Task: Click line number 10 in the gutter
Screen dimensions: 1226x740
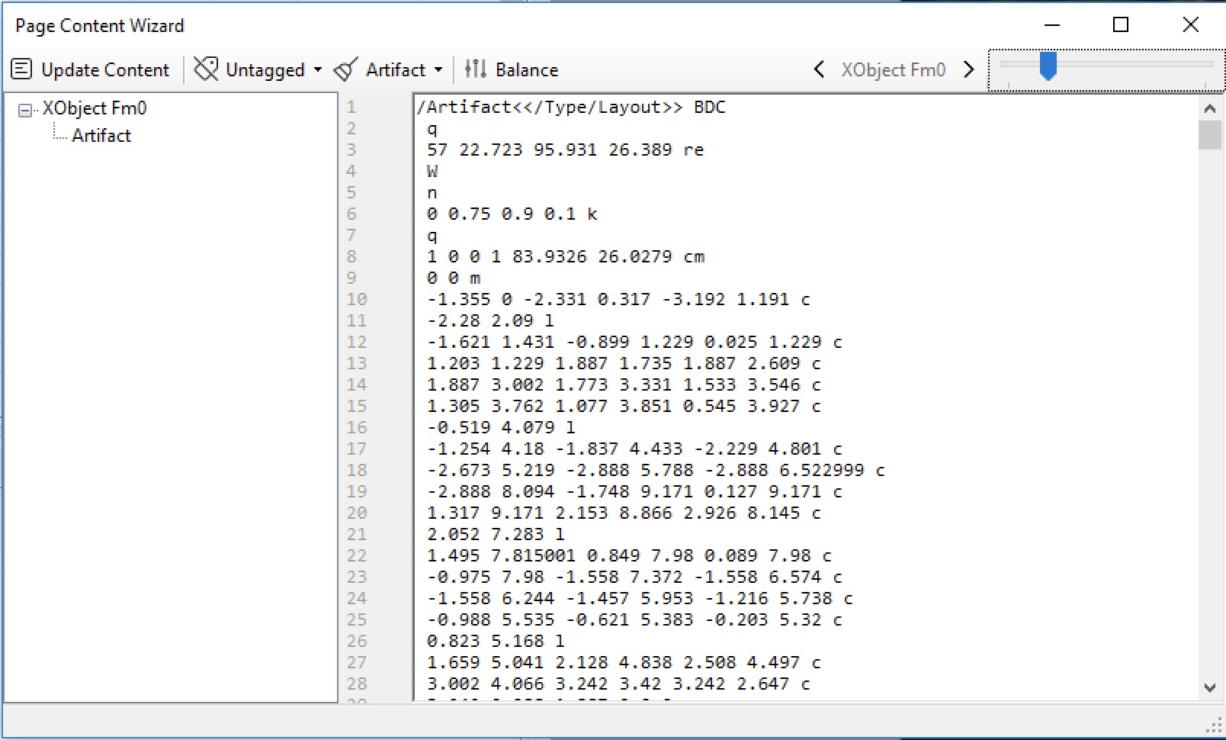Action: pyautogui.click(x=357, y=299)
